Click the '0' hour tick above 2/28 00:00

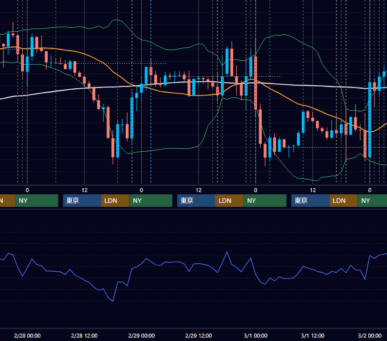pyautogui.click(x=27, y=190)
